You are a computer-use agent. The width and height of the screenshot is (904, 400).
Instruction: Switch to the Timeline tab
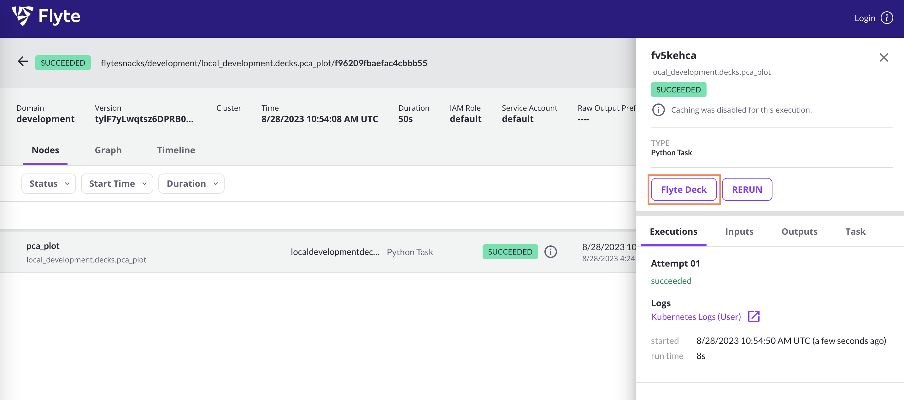[176, 150]
